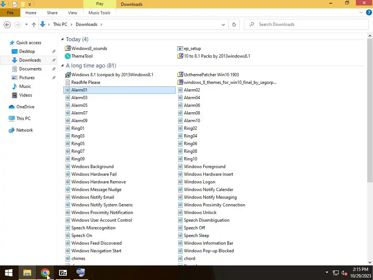Click in the Search Downloads field

(x=306, y=24)
